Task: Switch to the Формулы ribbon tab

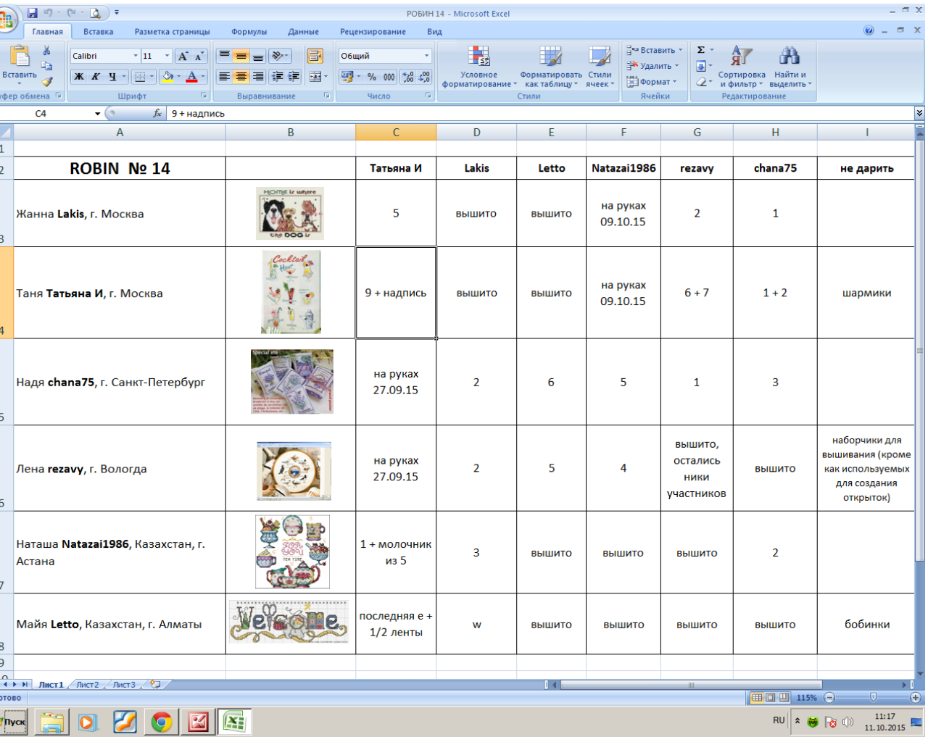Action: tap(249, 32)
